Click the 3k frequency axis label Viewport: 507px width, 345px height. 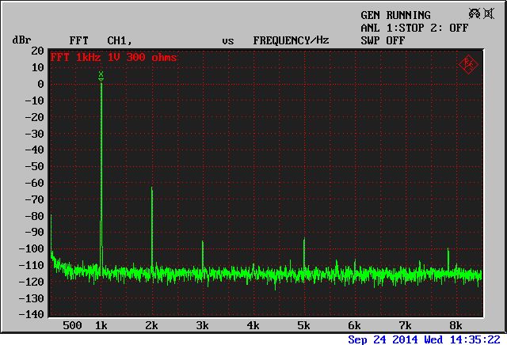point(202,325)
